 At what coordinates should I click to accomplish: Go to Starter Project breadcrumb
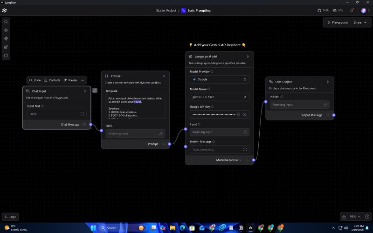[166, 10]
